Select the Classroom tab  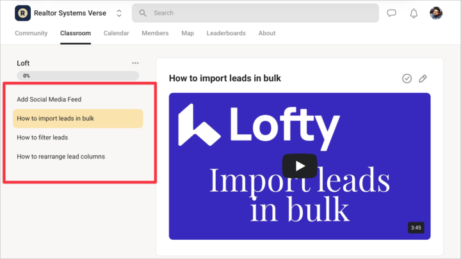click(76, 33)
